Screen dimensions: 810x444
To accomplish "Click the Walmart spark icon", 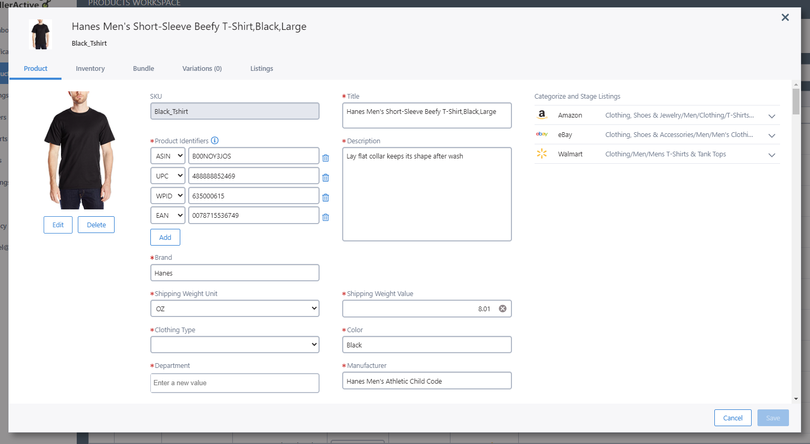I will [x=542, y=154].
